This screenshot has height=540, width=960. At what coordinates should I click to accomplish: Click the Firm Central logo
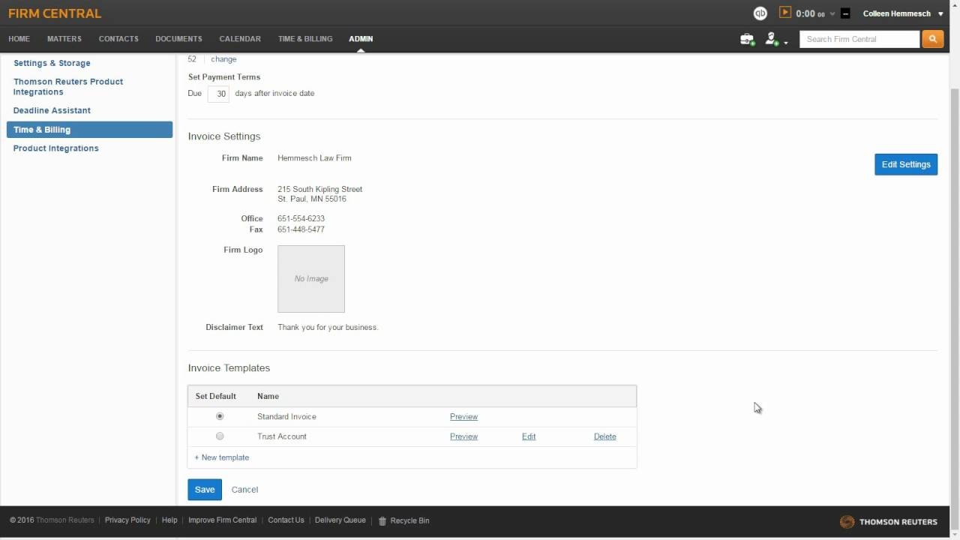55,13
